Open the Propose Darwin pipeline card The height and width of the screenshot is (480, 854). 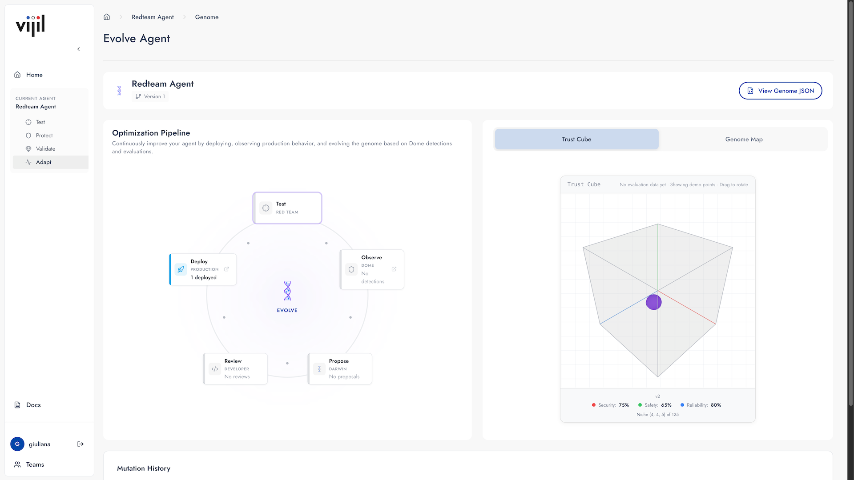click(x=340, y=369)
